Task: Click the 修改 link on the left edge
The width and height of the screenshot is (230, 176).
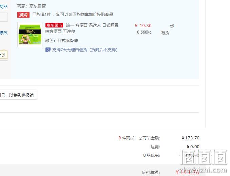Action: tap(4, 33)
